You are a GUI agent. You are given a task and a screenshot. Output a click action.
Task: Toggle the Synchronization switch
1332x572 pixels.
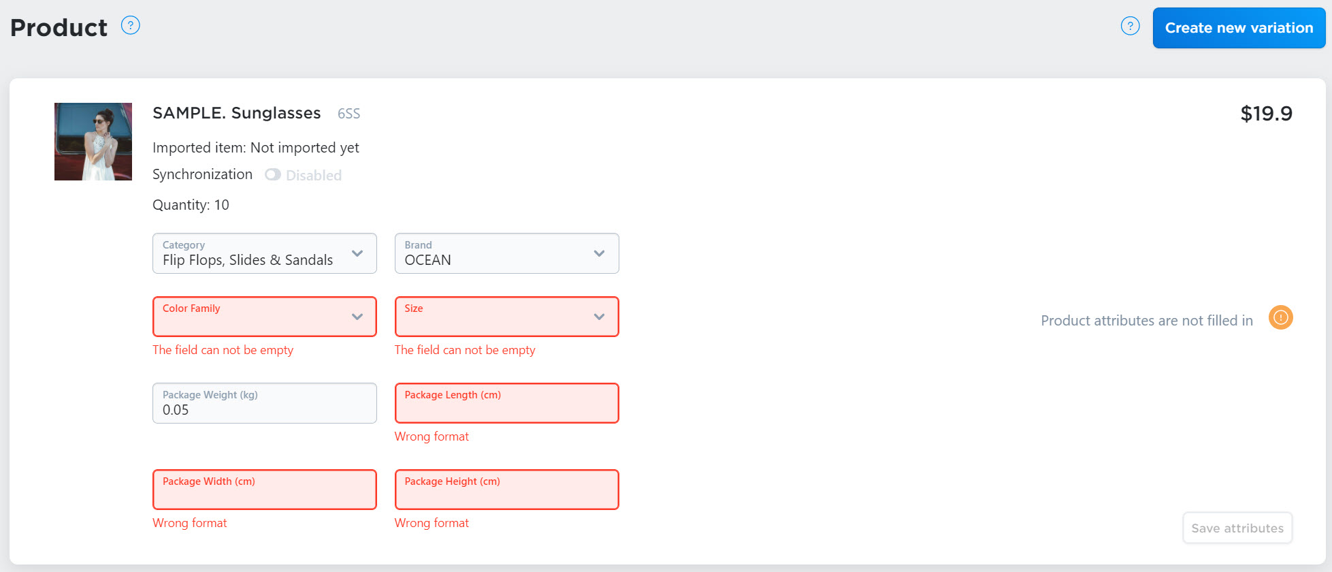click(x=273, y=175)
